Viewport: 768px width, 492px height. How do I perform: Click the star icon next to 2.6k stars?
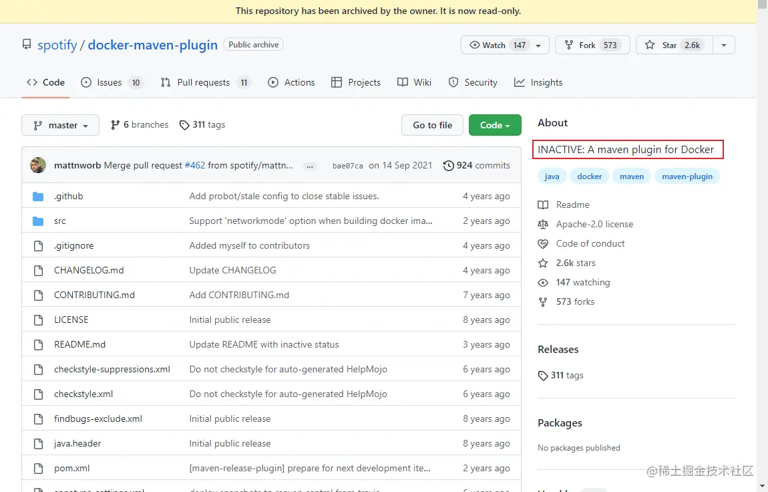[x=543, y=263]
